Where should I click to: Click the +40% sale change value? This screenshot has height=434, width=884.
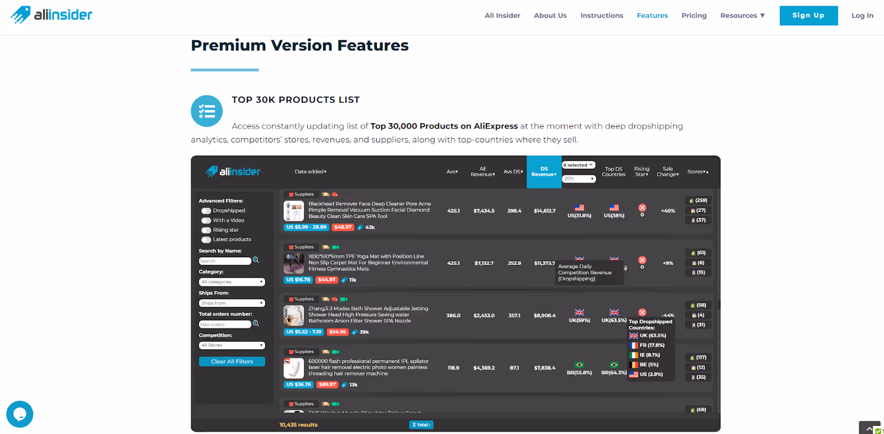668,211
